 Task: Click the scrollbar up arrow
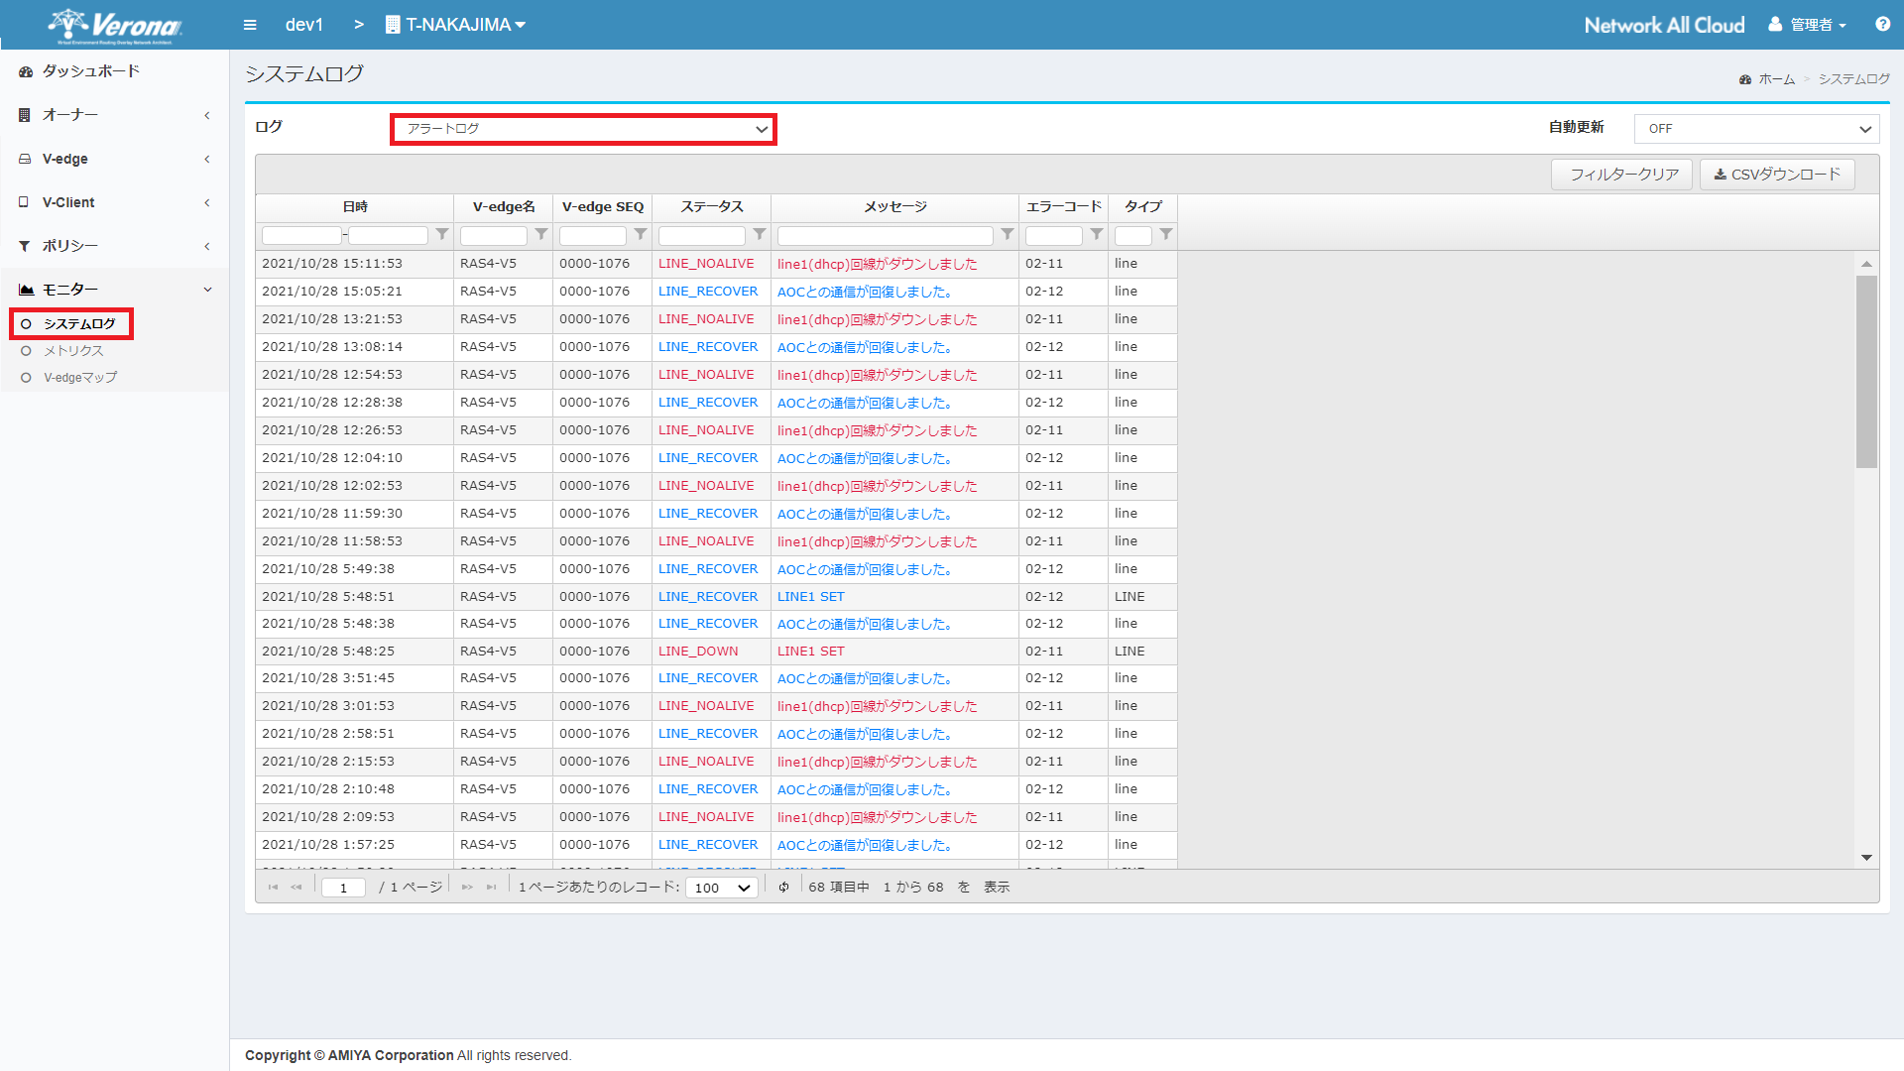1866,264
